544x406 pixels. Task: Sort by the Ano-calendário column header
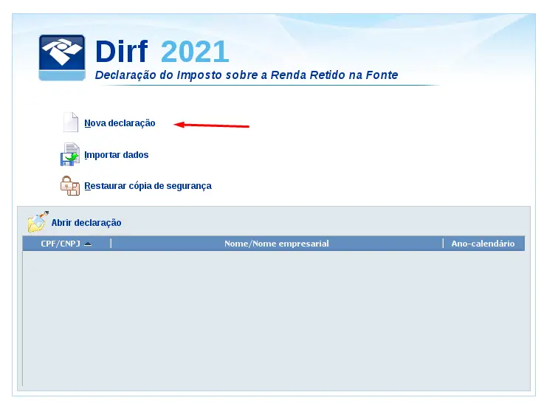(483, 244)
